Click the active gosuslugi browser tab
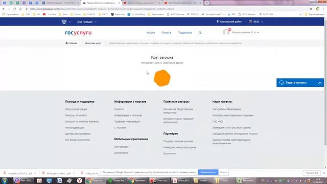327x184 pixels. 101,3
